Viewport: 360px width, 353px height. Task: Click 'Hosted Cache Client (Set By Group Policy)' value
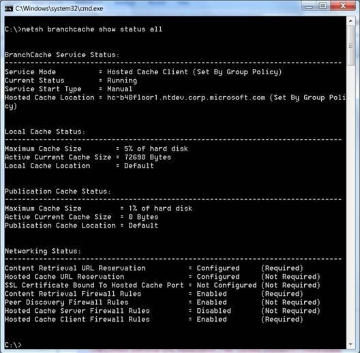pyautogui.click(x=194, y=72)
